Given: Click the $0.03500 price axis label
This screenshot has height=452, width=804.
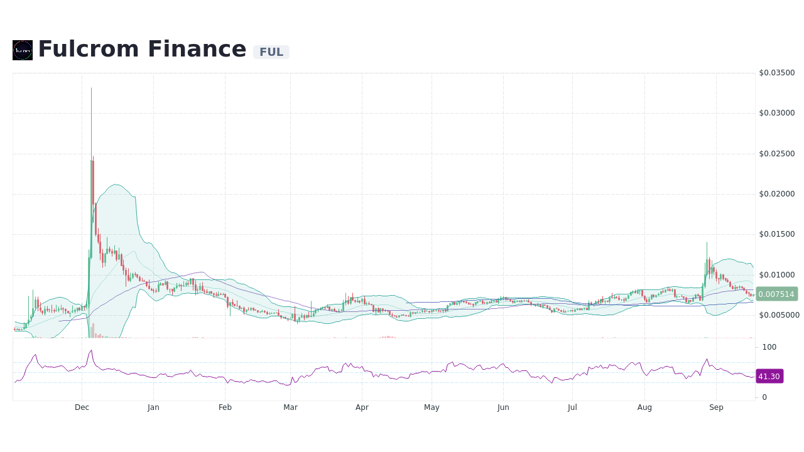Looking at the screenshot, I should point(777,73).
